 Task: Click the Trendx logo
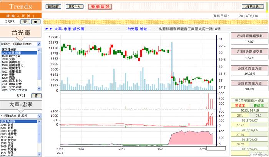[21, 7]
